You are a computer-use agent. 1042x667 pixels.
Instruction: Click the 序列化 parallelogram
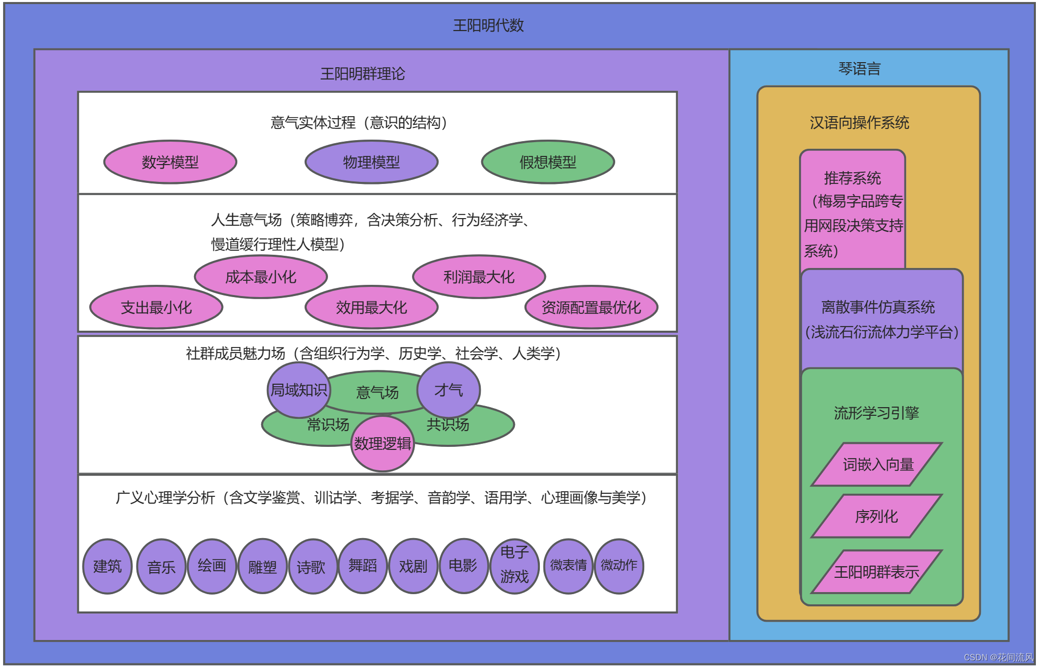pyautogui.click(x=877, y=516)
